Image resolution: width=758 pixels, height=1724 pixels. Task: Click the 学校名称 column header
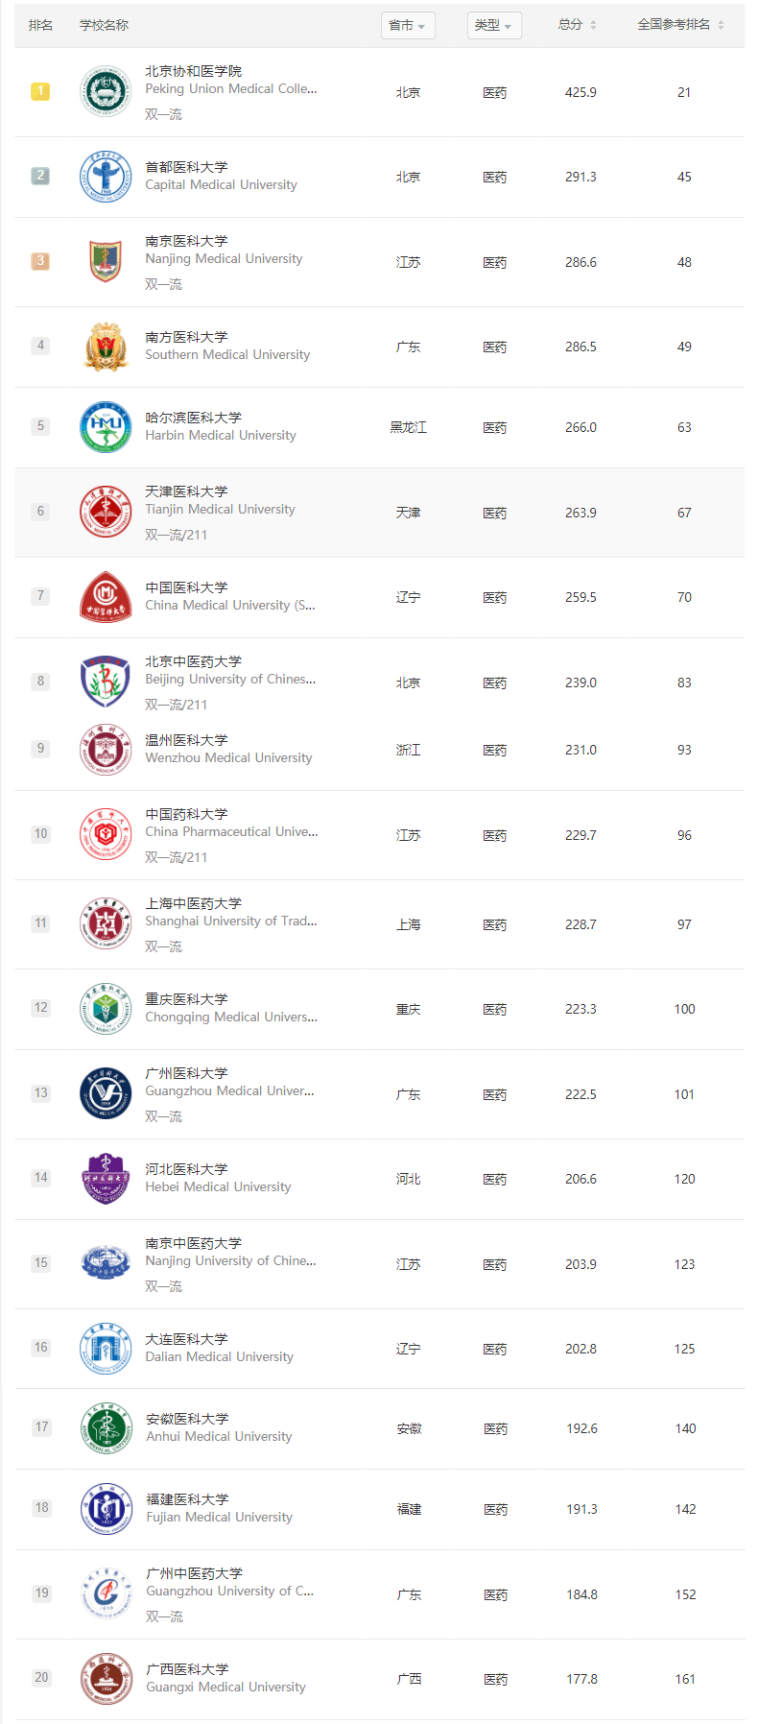(x=104, y=25)
